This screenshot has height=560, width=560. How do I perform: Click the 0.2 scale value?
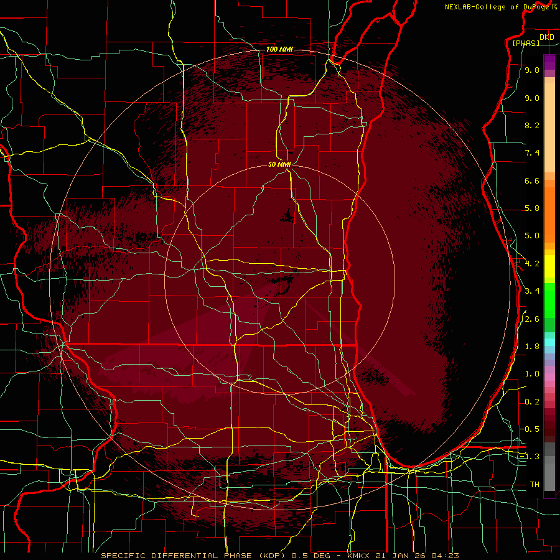(532, 402)
